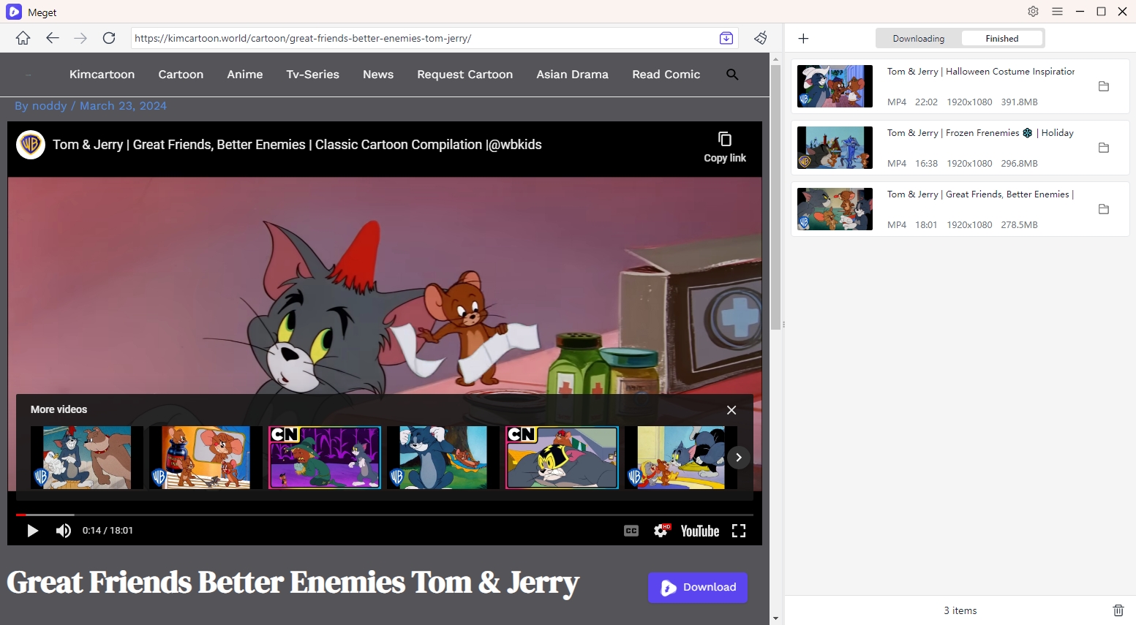Watch on YouTube logo
The image size is (1136, 625).
tap(700, 531)
